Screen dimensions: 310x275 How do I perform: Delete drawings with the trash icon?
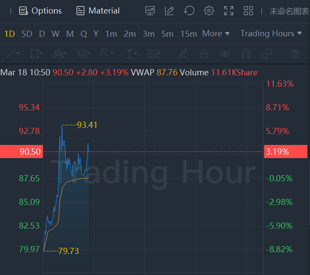[295, 54]
